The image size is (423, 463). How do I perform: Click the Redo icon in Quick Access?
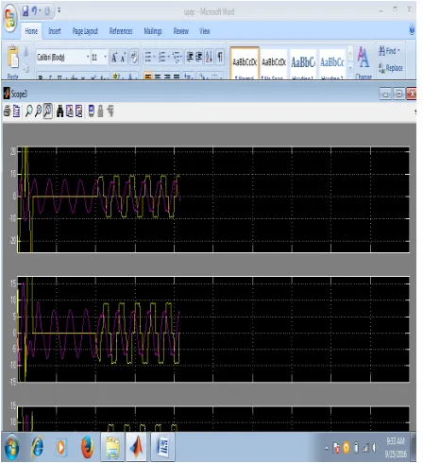pos(47,11)
